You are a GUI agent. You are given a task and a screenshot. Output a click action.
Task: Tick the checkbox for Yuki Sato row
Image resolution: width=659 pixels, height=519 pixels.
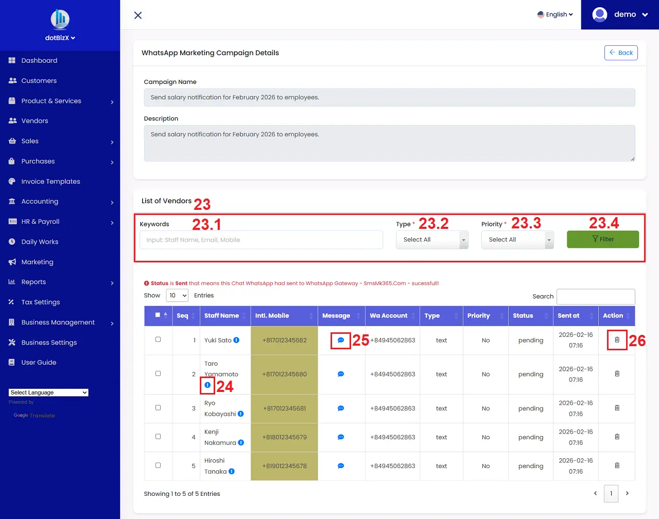click(158, 339)
